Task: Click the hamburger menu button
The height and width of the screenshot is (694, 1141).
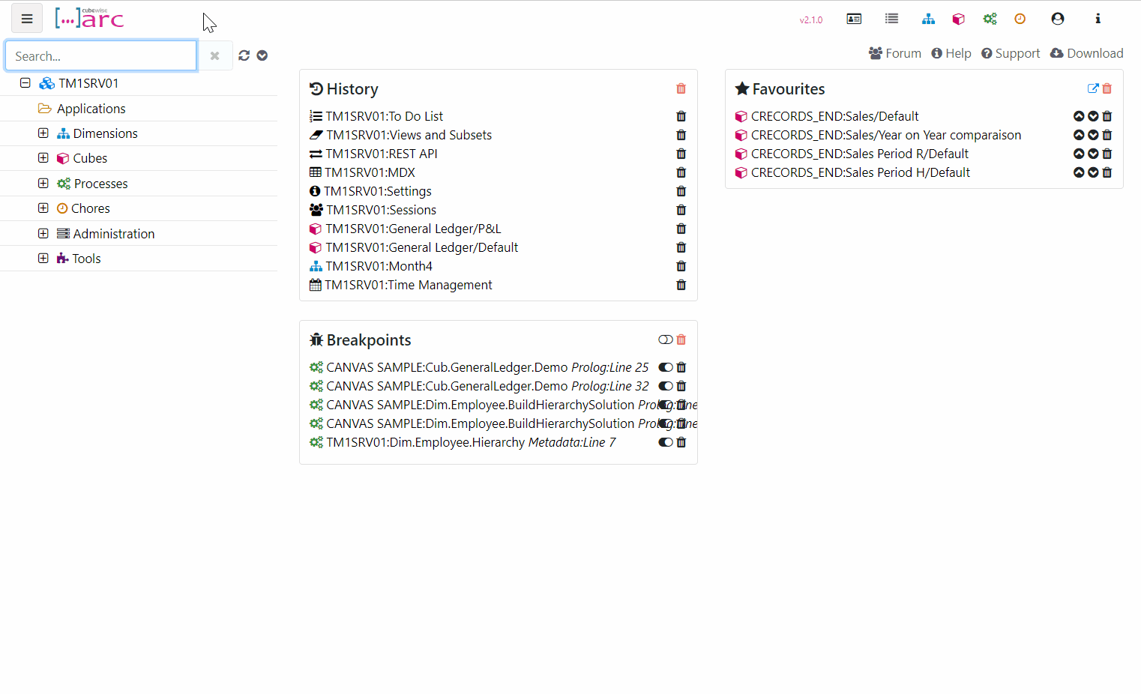Action: pyautogui.click(x=27, y=19)
